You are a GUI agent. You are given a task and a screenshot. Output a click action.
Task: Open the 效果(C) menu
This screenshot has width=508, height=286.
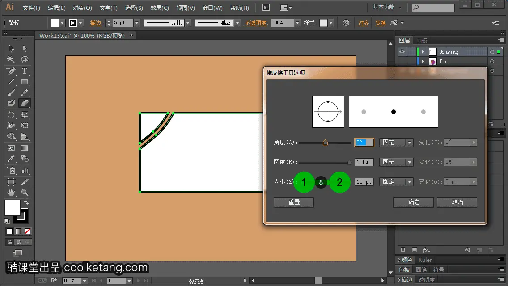(160, 8)
